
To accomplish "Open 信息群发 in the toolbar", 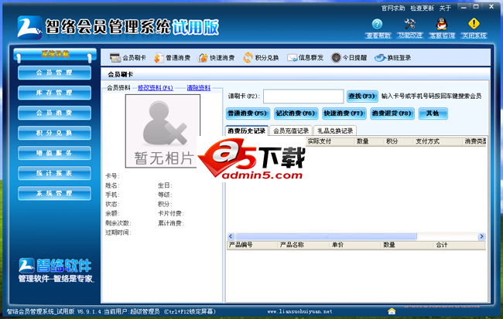I will click(305, 58).
